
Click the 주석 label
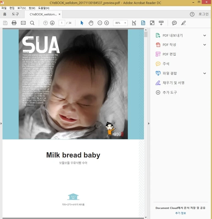point(166,64)
